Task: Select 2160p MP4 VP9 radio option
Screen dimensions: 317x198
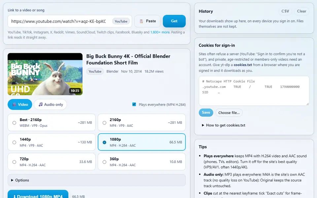Action: click(x=104, y=123)
